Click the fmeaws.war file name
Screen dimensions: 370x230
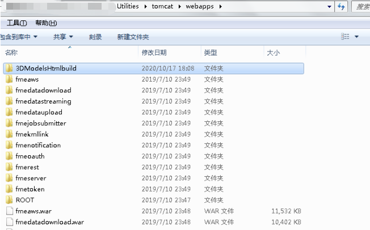click(x=33, y=211)
